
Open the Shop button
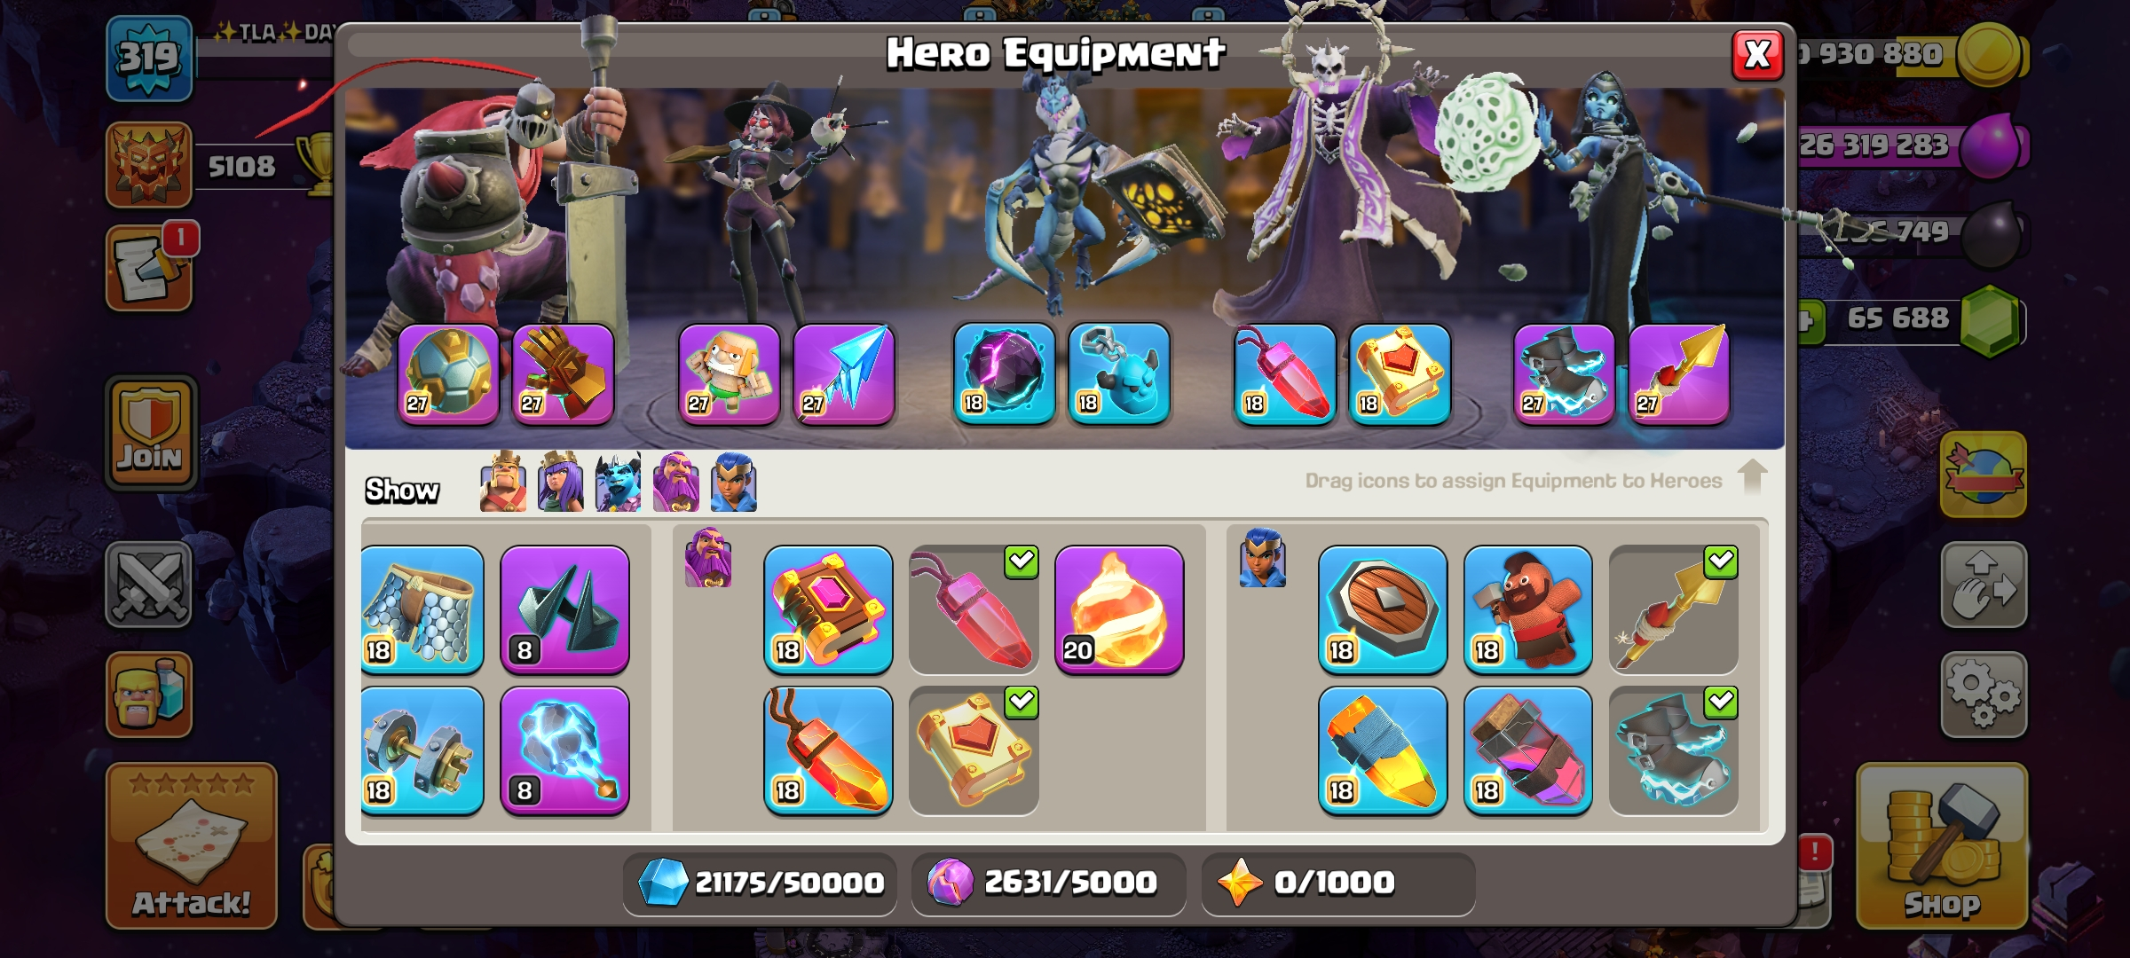(1942, 846)
